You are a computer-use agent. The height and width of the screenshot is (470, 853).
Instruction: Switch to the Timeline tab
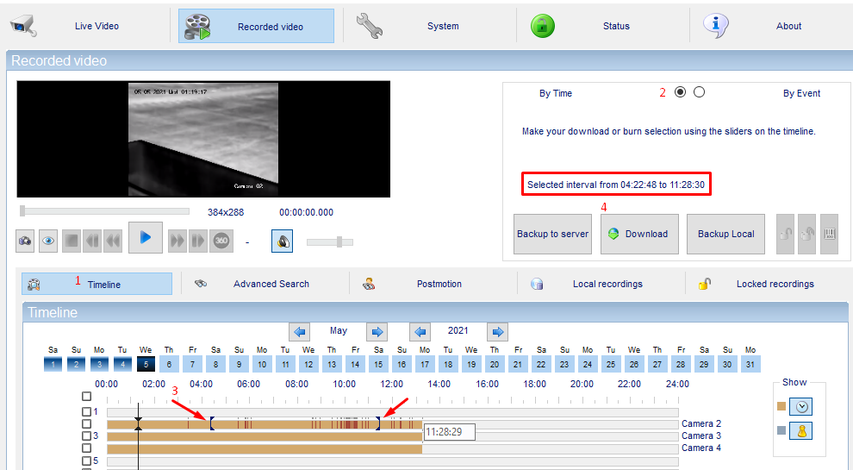pos(97,284)
